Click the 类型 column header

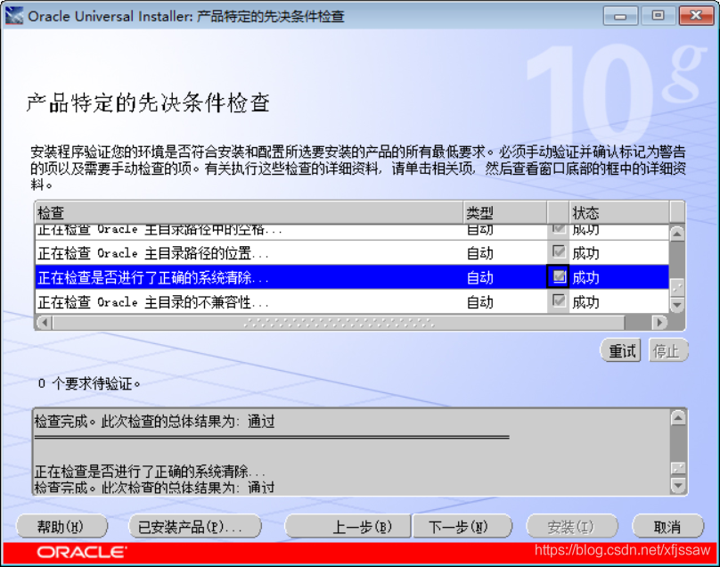pos(505,213)
